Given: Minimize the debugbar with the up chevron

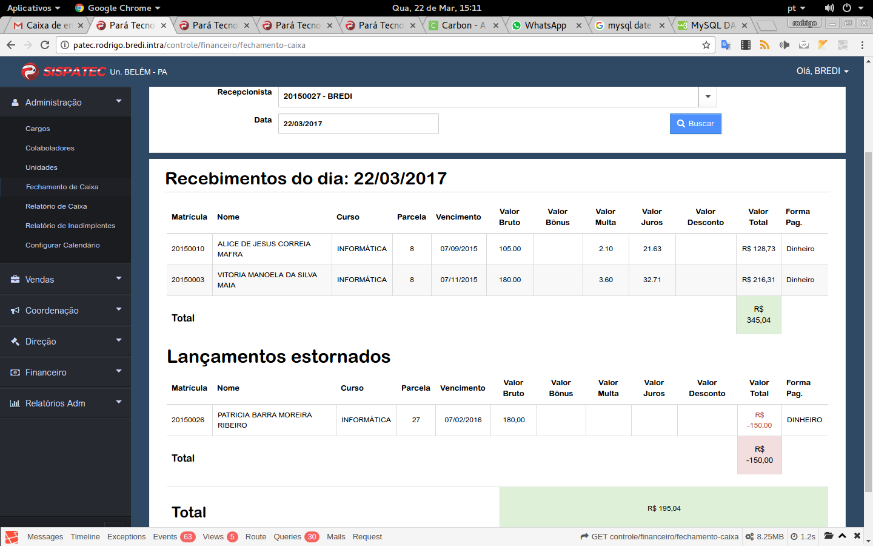Looking at the screenshot, I should coord(842,536).
